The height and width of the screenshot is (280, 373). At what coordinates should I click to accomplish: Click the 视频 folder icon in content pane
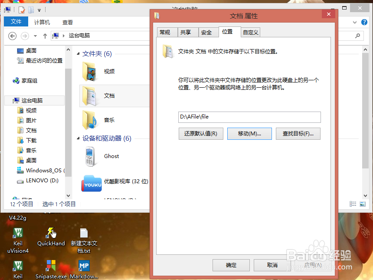pos(89,72)
